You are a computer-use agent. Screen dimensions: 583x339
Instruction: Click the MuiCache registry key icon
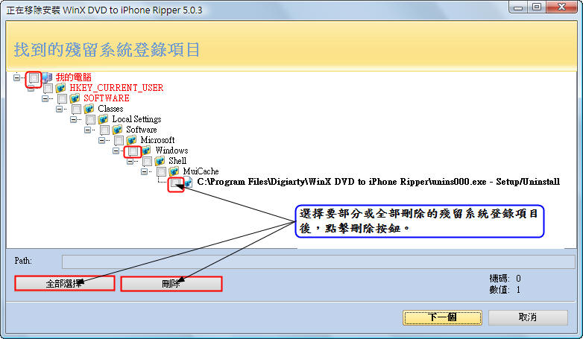[x=174, y=171]
